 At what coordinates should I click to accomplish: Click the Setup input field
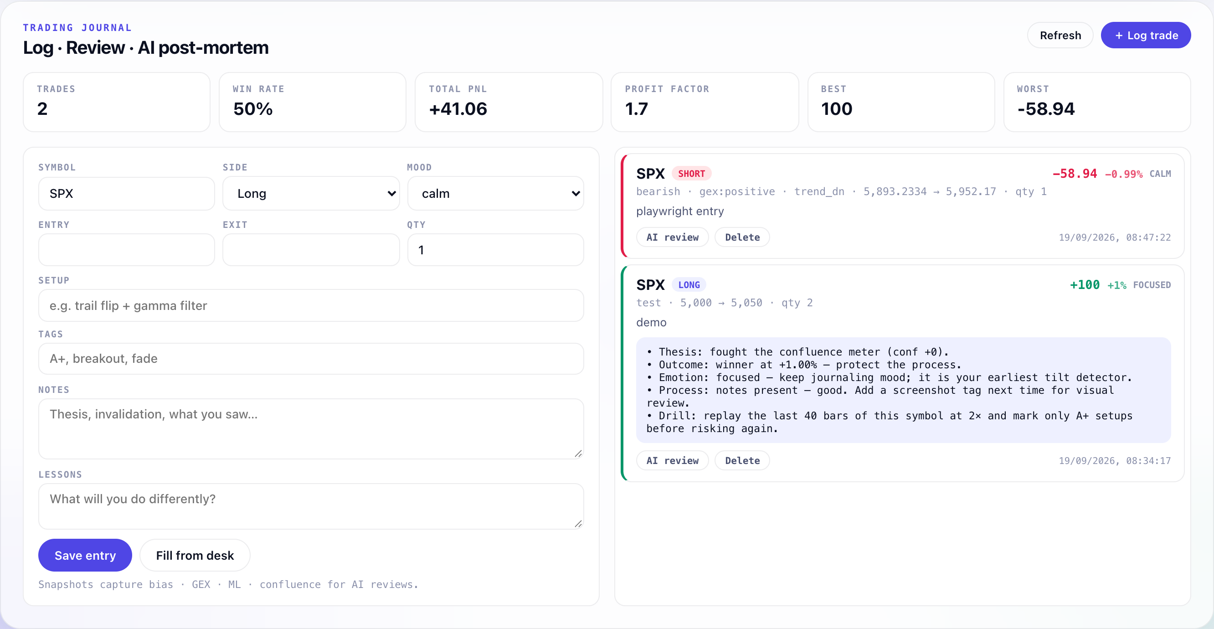(311, 305)
